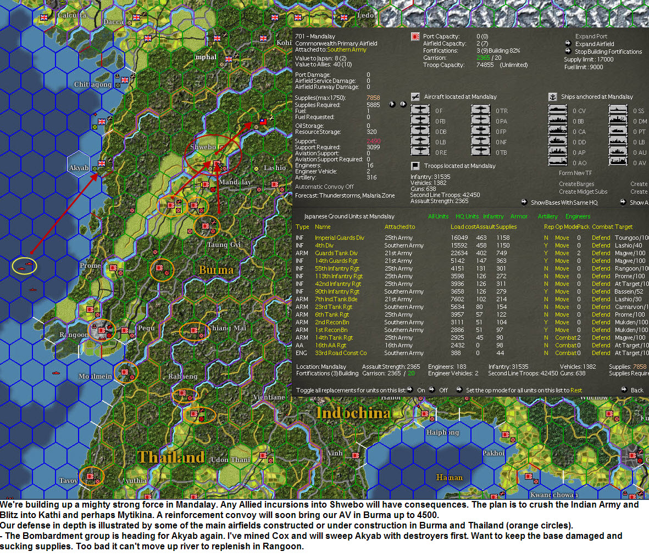
Task: Click the carrier (CV) ship icon
Action: 558,110
